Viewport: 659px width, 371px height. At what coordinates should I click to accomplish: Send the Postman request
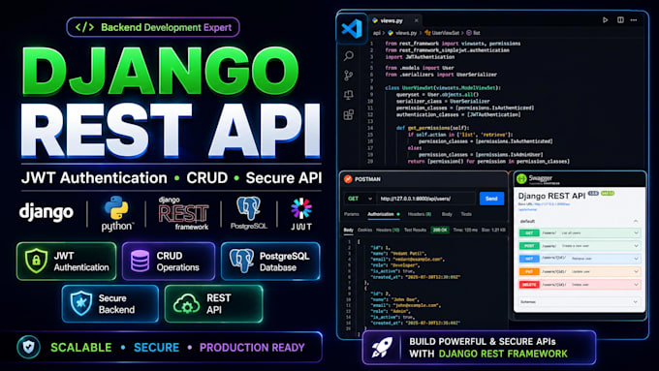pos(491,199)
